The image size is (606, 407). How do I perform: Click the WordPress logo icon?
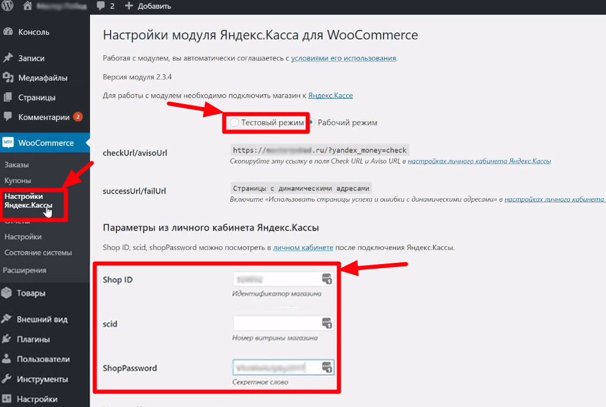tap(8, 5)
